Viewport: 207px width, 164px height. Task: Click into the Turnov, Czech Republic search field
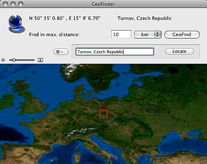coord(115,52)
